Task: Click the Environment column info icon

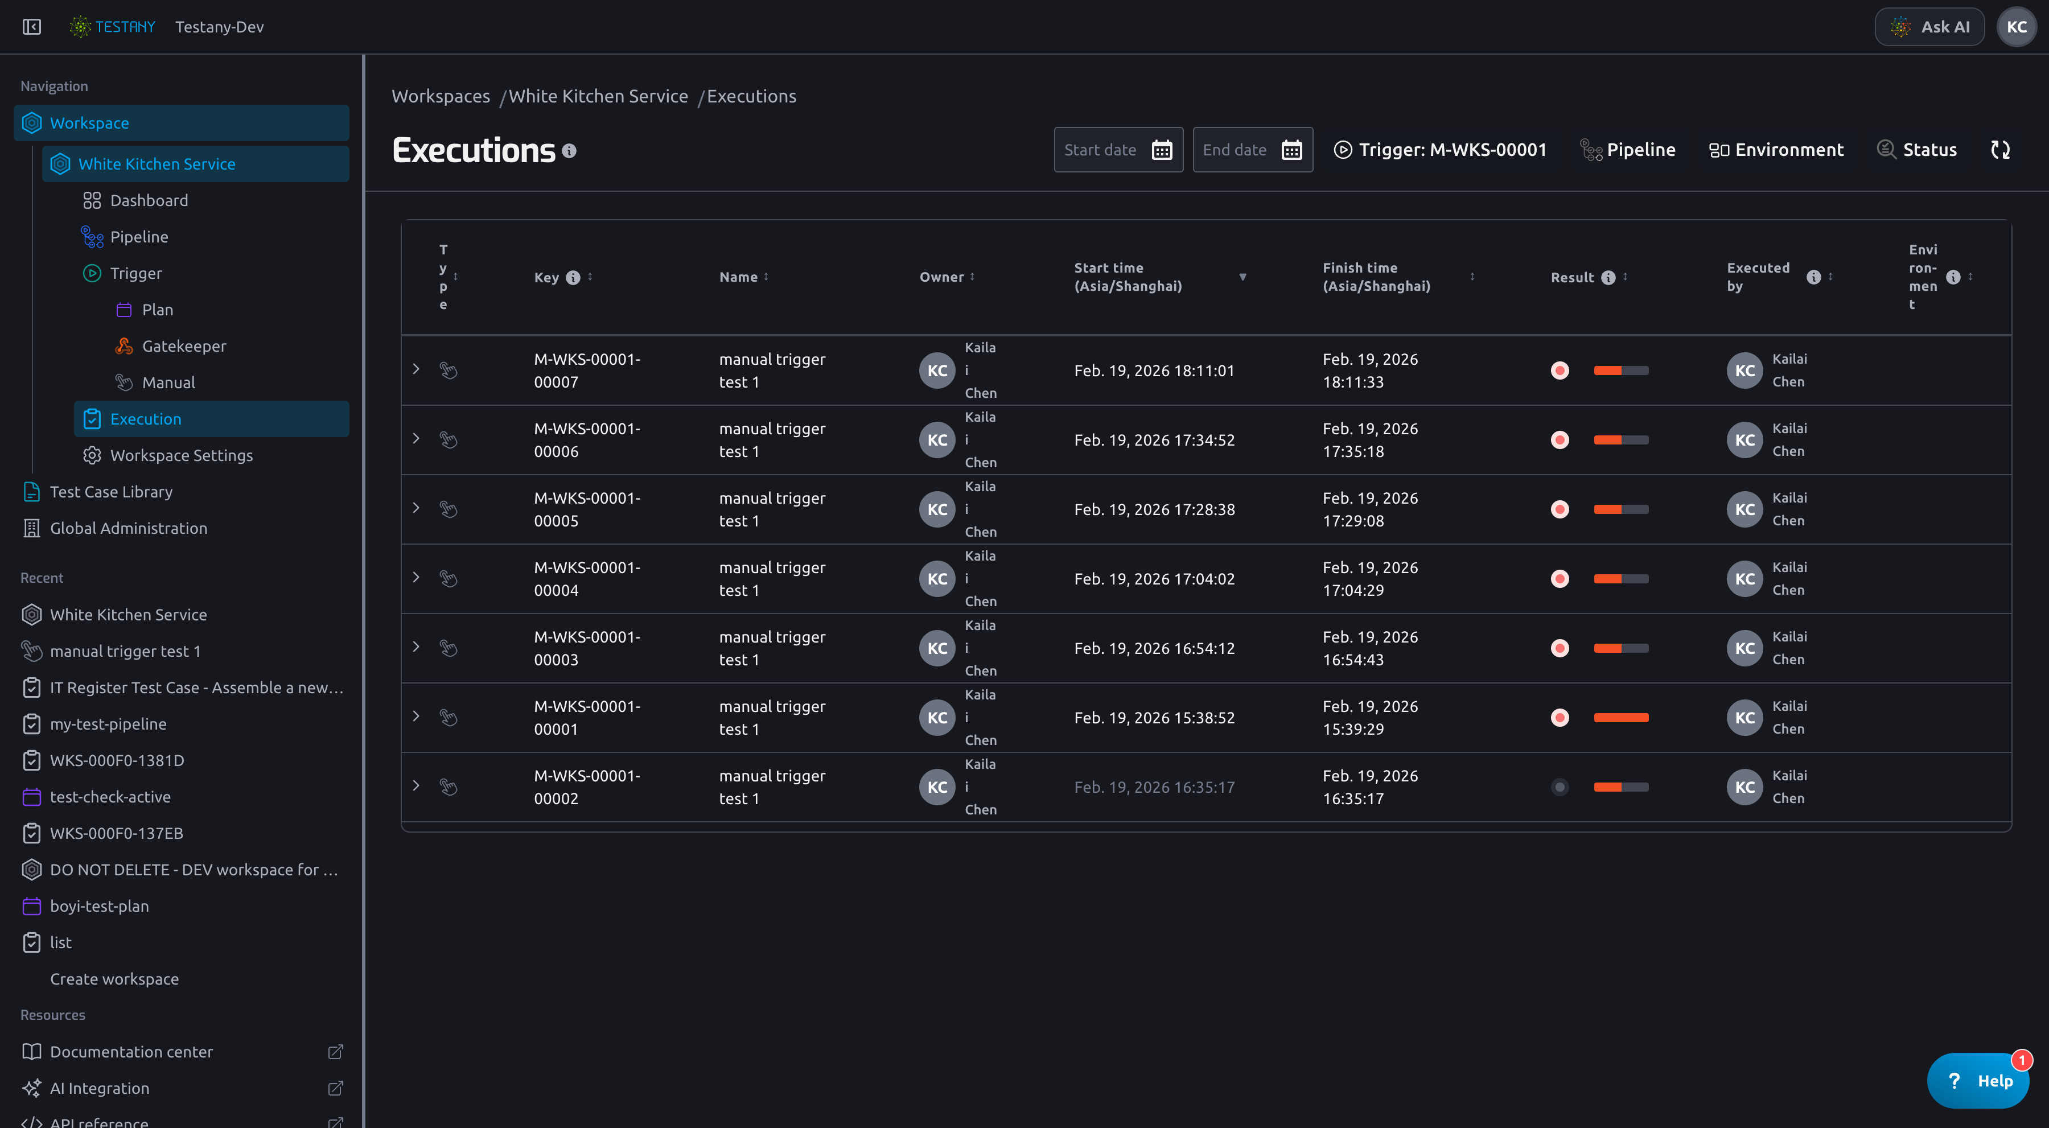Action: pos(1953,278)
